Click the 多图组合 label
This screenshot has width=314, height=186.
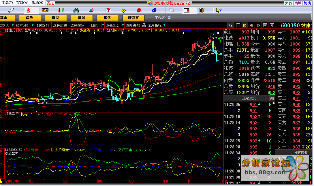113,25
